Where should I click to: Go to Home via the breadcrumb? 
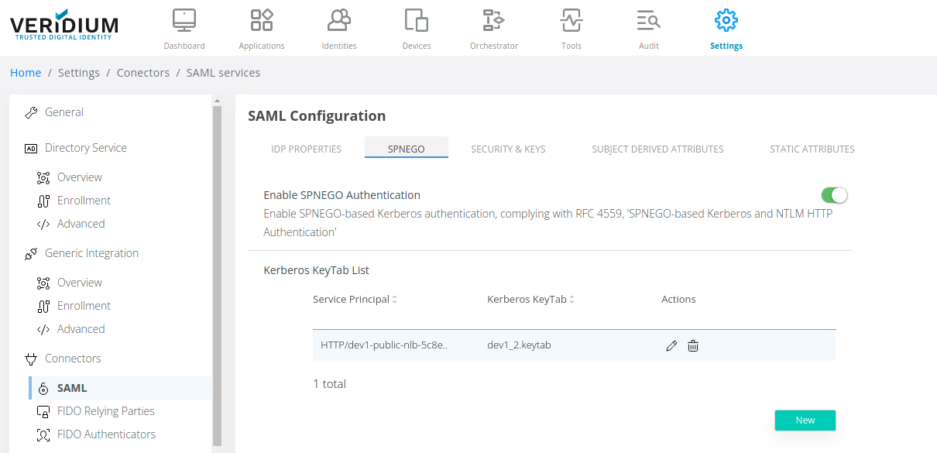pyautogui.click(x=26, y=72)
